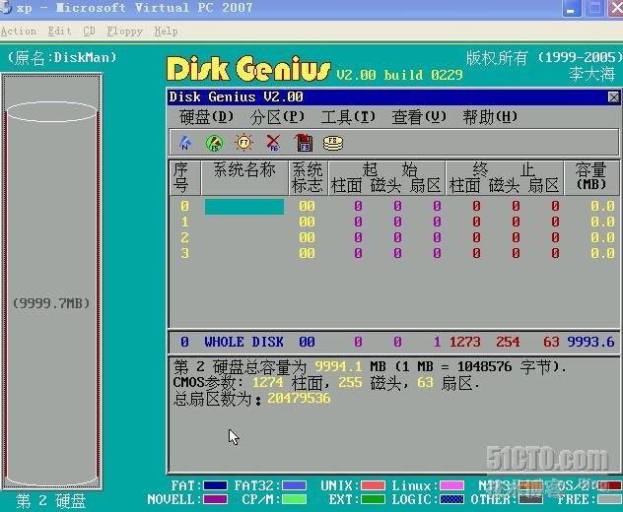Click the red X F6 delete icon
623x512 pixels.
click(273, 143)
